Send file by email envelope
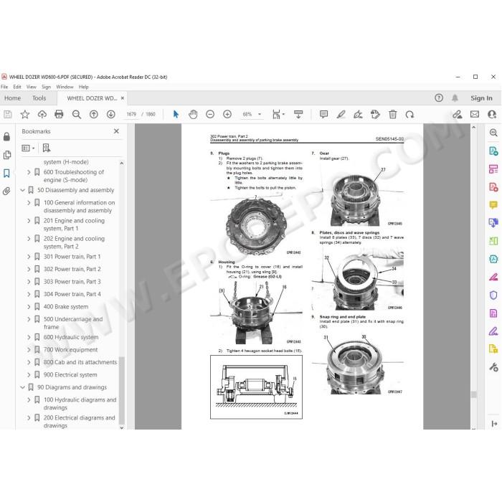Screen dimensions: 502x502 tap(475, 114)
